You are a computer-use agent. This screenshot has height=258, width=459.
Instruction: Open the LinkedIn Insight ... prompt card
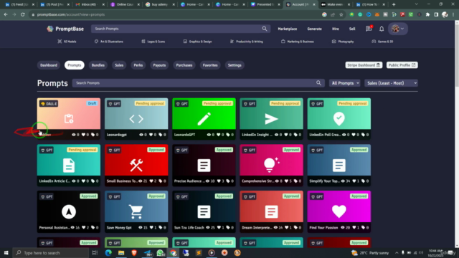[x=271, y=119]
